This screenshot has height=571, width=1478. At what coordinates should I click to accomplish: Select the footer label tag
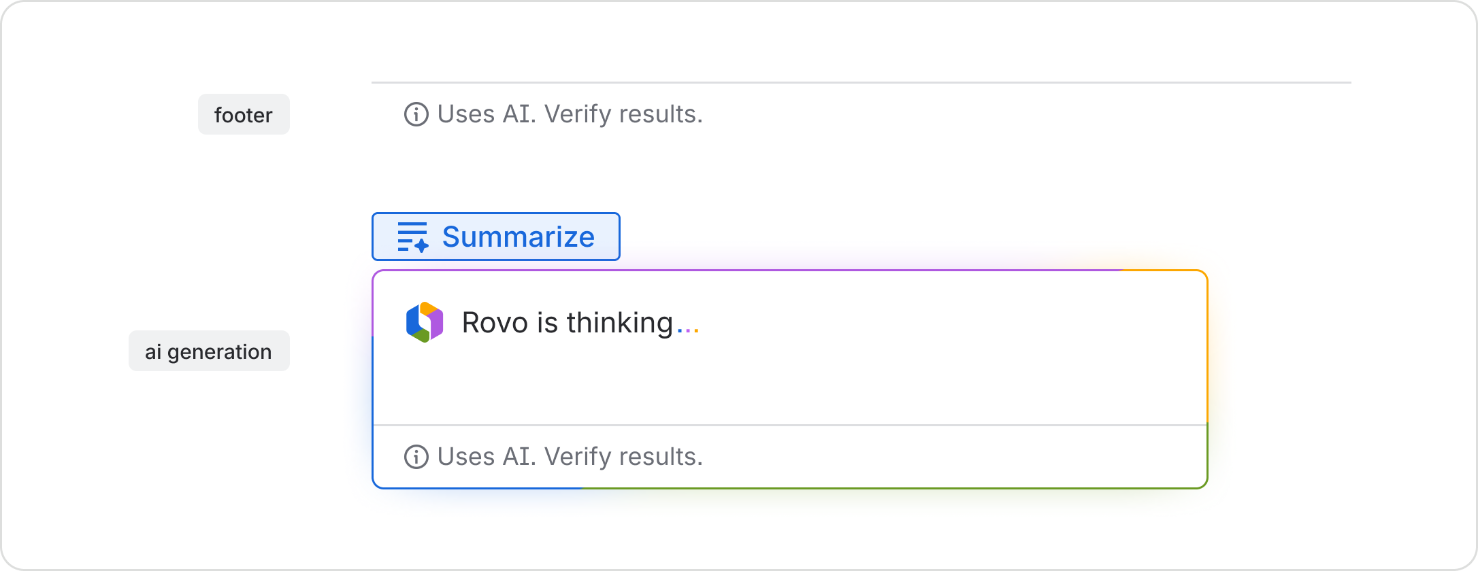click(243, 114)
